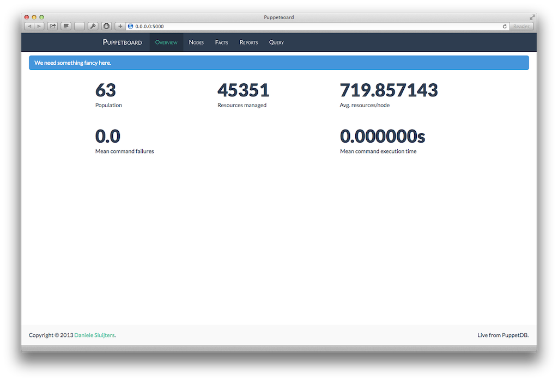Open the Daniele Sluijters footer link
The height and width of the screenshot is (381, 558).
[94, 335]
